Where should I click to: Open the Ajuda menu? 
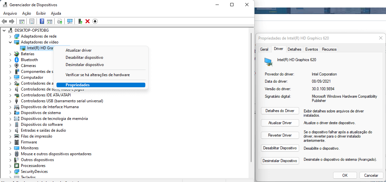point(56,13)
